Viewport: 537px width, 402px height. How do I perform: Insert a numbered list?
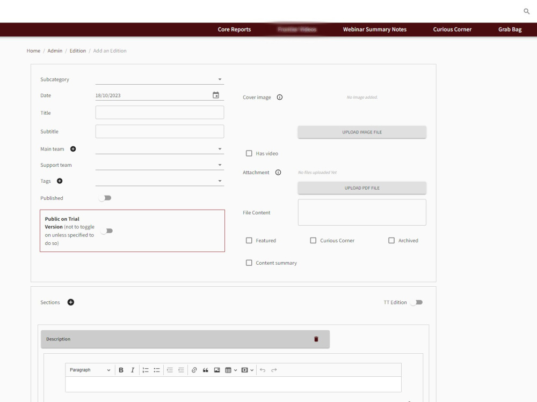click(x=146, y=370)
